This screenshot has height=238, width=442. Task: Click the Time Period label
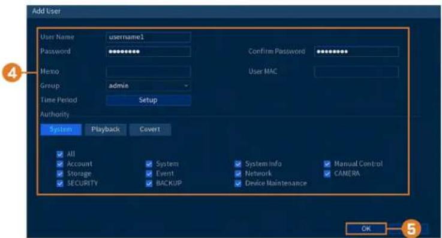coord(59,100)
